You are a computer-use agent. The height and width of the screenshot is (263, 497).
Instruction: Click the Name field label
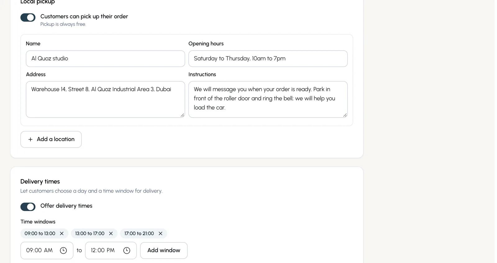click(33, 44)
